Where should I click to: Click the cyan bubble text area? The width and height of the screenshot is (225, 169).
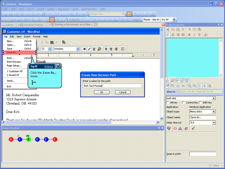click(192, 58)
